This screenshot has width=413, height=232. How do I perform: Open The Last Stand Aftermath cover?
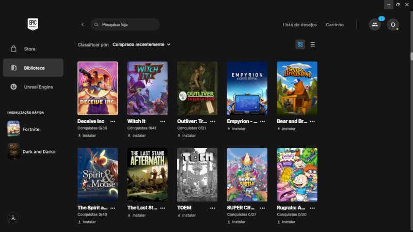click(147, 175)
